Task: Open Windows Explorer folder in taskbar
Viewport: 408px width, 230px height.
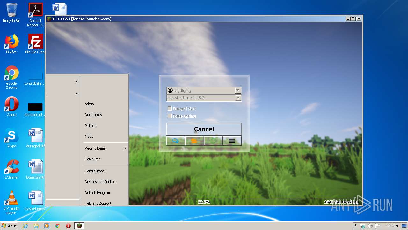Action: tap(36, 226)
